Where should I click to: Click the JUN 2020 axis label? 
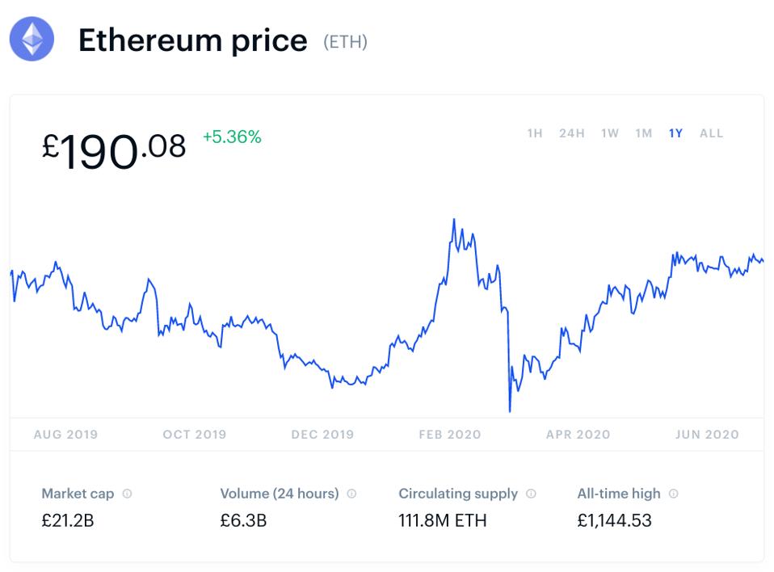tap(707, 435)
